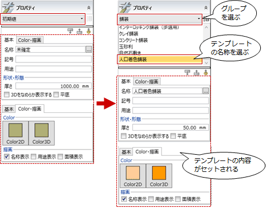Open the orange Color3D swatch
This screenshot has width=266, height=208.
pos(159,175)
